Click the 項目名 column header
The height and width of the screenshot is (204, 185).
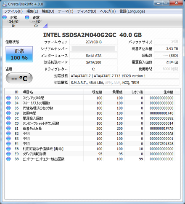[52, 92]
